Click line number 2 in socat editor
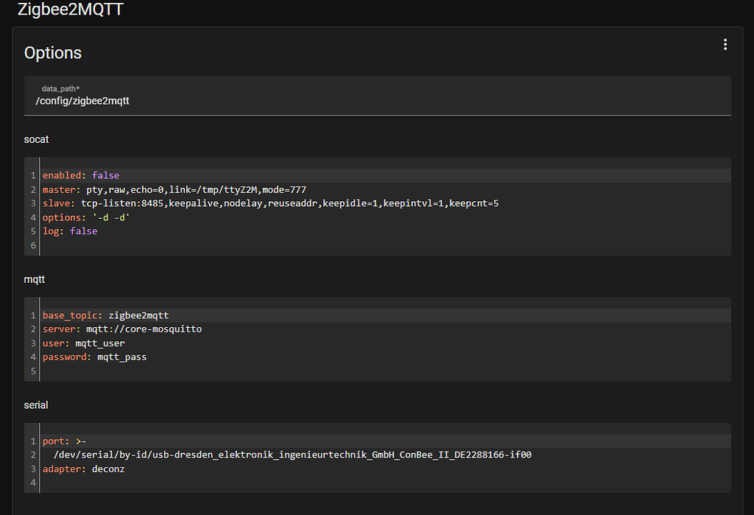This screenshot has height=515, width=754. pyautogui.click(x=33, y=189)
